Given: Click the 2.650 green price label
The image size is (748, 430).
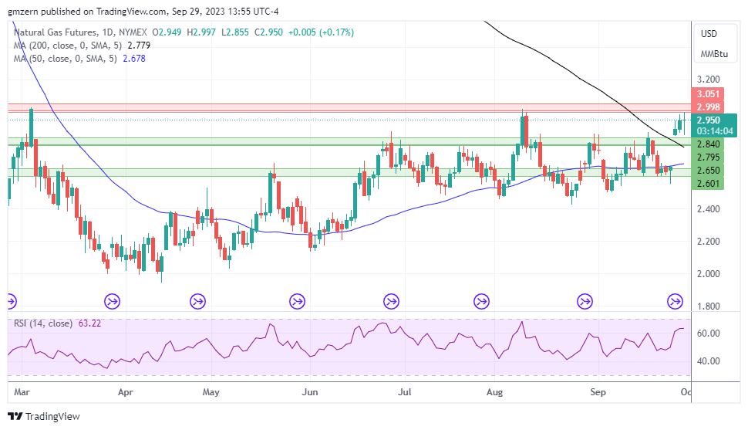Looking at the screenshot, I should (708, 171).
